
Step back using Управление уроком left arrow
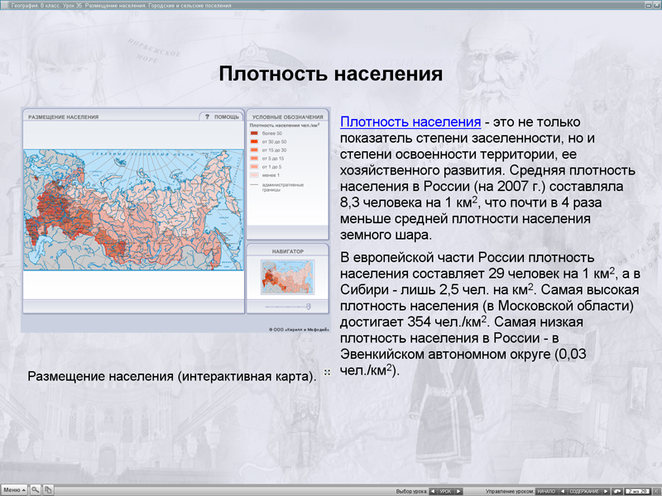click(564, 489)
